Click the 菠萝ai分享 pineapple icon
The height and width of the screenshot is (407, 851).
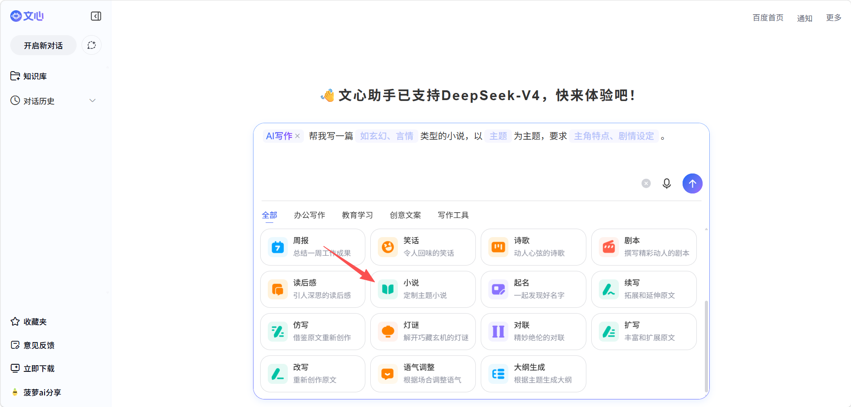coord(15,392)
